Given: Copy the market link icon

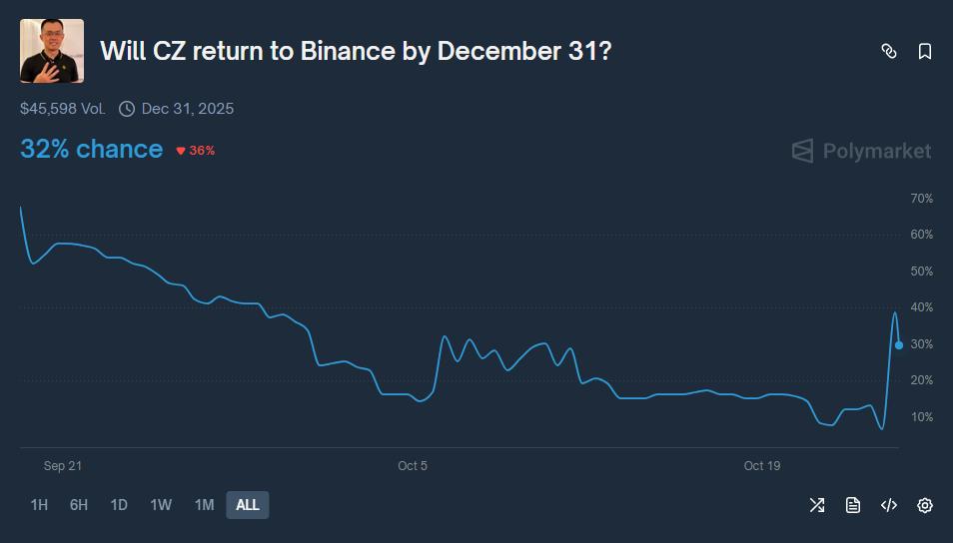Looking at the screenshot, I should coord(888,51).
